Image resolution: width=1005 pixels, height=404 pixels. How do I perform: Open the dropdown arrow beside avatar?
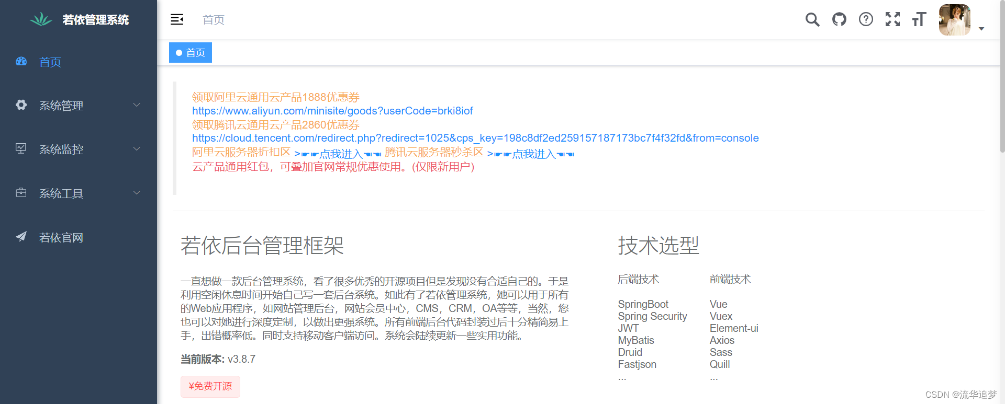(x=981, y=29)
